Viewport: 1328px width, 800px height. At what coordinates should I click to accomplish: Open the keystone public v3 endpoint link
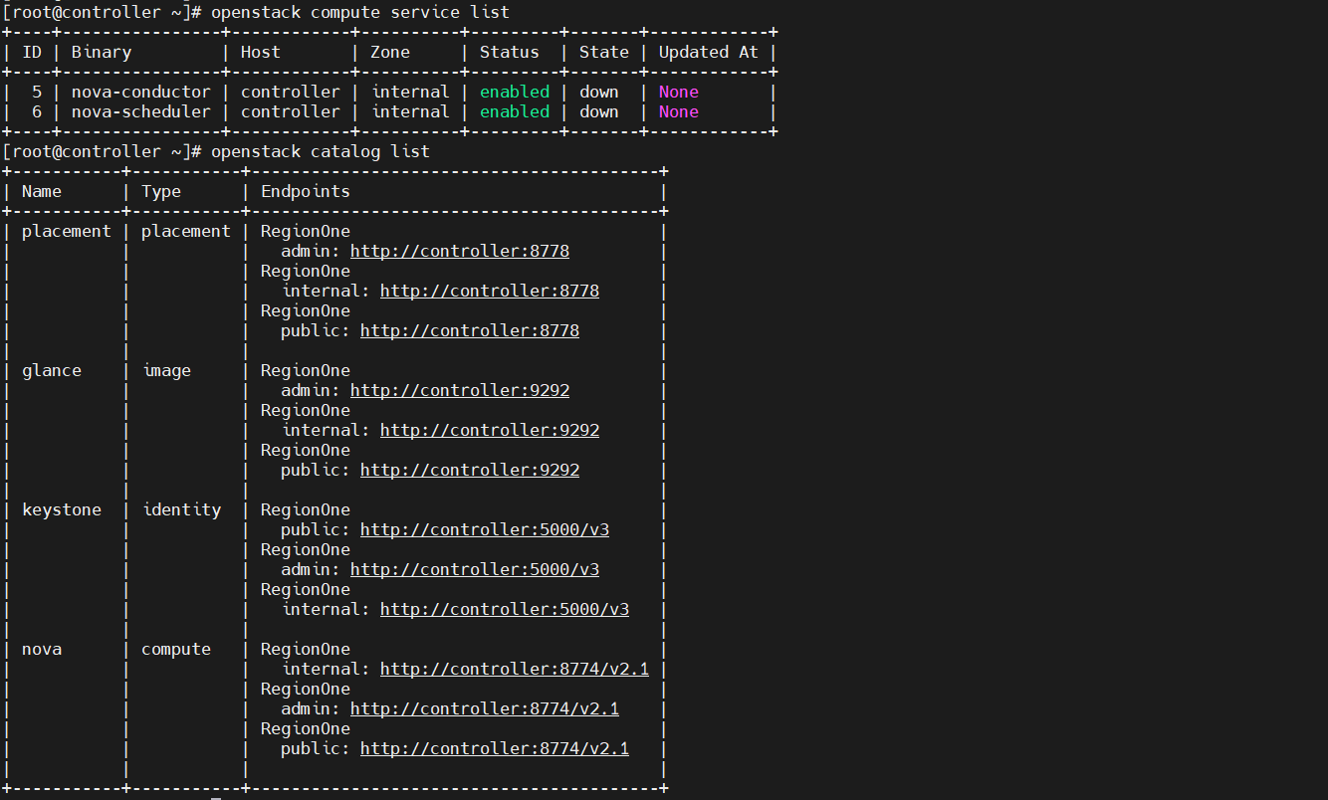484,529
